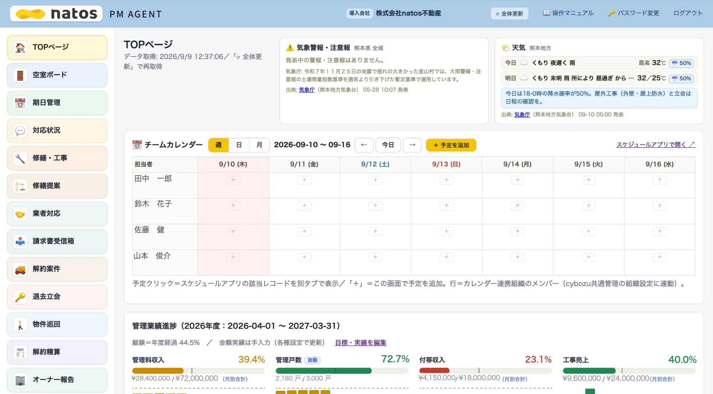The height and width of the screenshot is (394, 713).
Task: Add schedule for 田中 一郎 on 9/10
Action: tap(233, 180)
